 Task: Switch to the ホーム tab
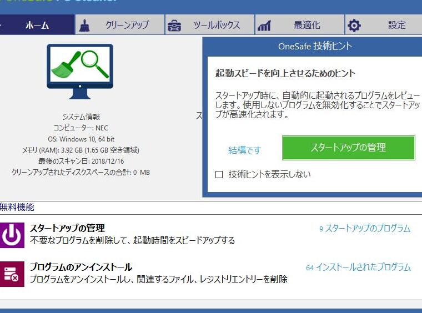37,25
